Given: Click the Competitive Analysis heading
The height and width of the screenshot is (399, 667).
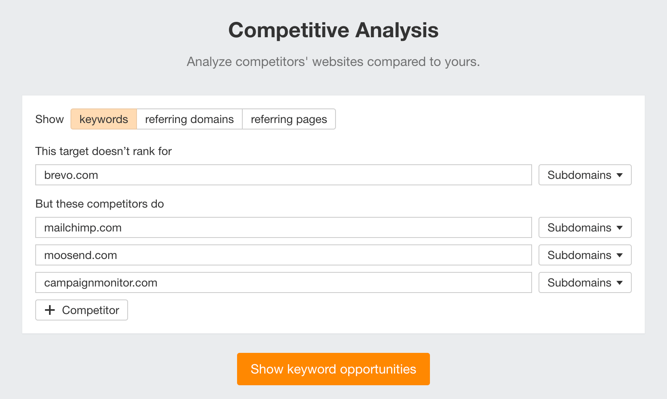Looking at the screenshot, I should [x=333, y=30].
